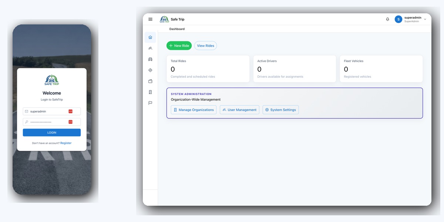Viewport: 444px width, 222px height.
Task: Open User Management
Action: point(239,110)
